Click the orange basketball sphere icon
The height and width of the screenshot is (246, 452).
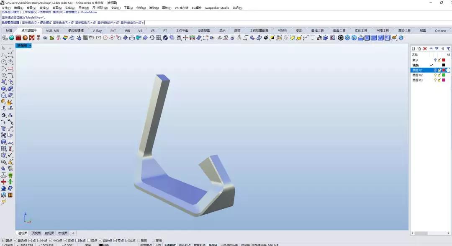pos(25,38)
